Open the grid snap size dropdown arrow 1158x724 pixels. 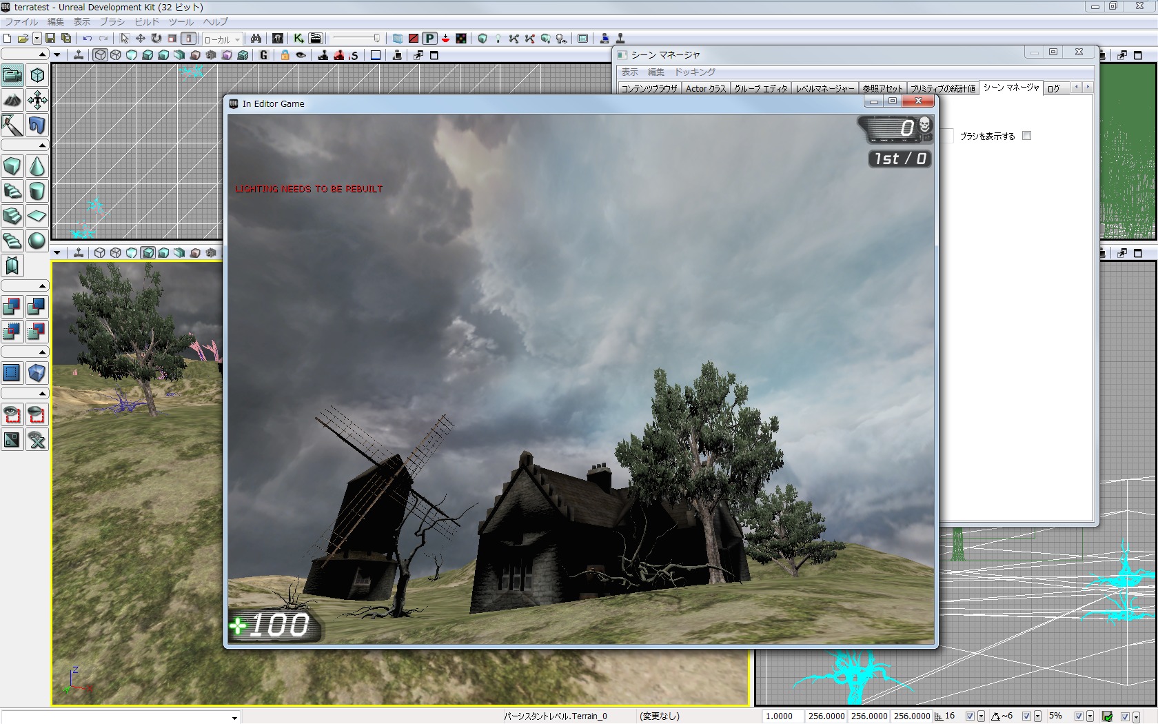click(981, 716)
